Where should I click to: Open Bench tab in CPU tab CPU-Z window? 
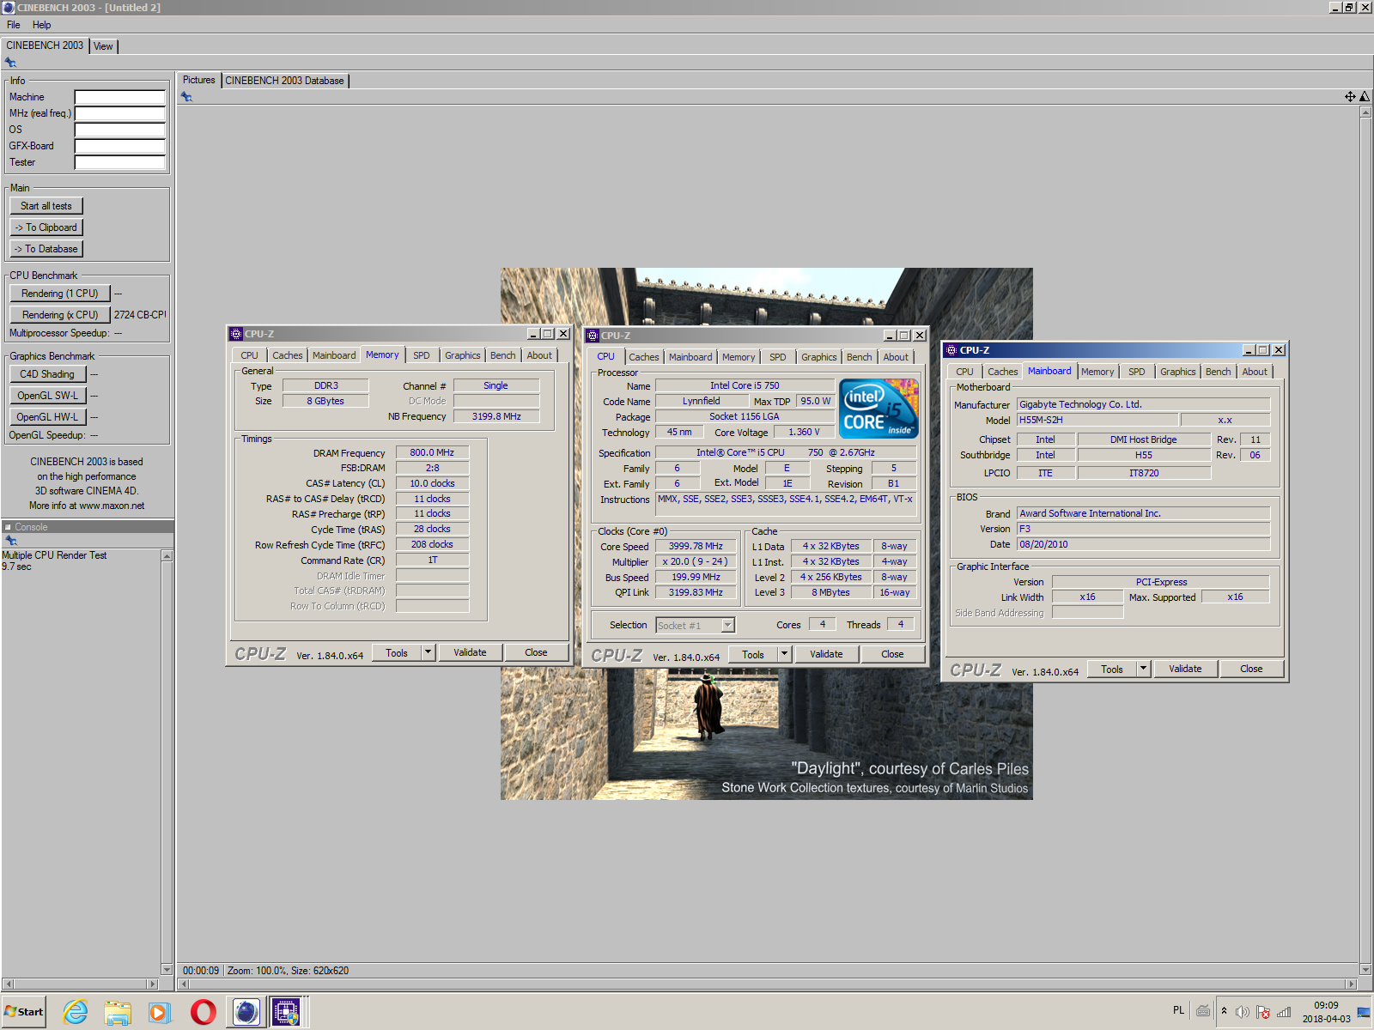(x=860, y=357)
